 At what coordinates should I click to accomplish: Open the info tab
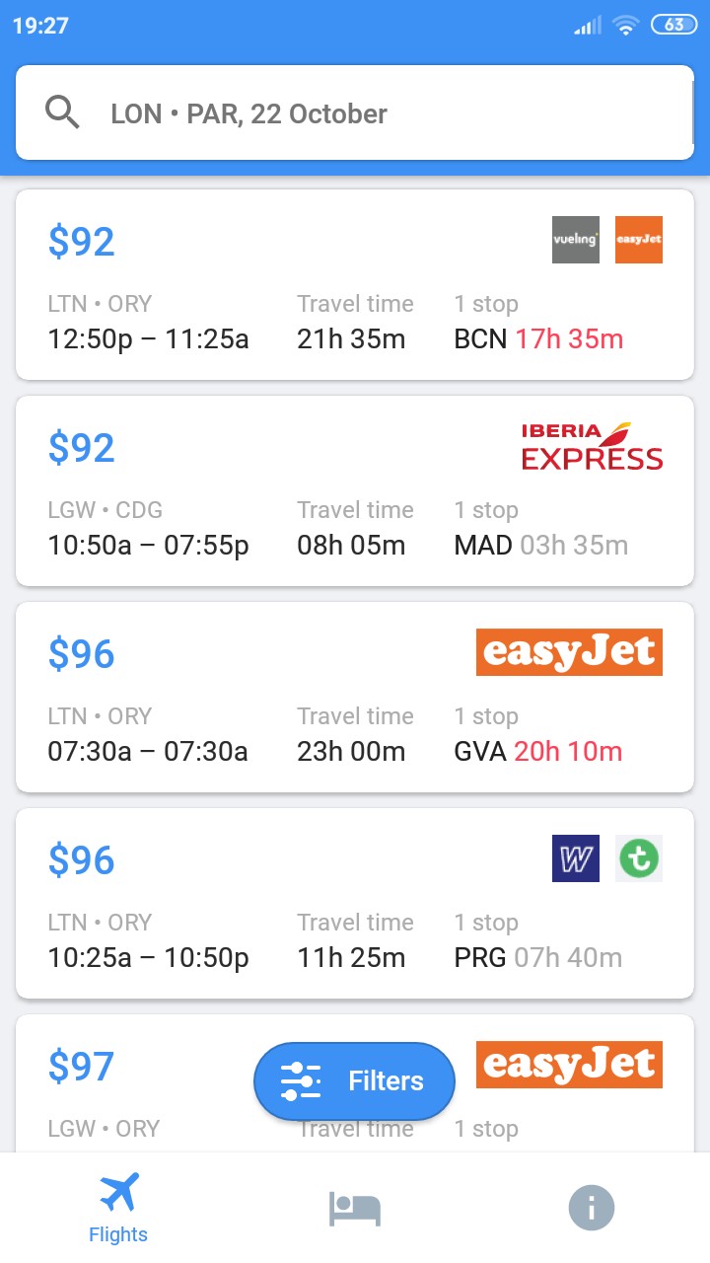[592, 1208]
